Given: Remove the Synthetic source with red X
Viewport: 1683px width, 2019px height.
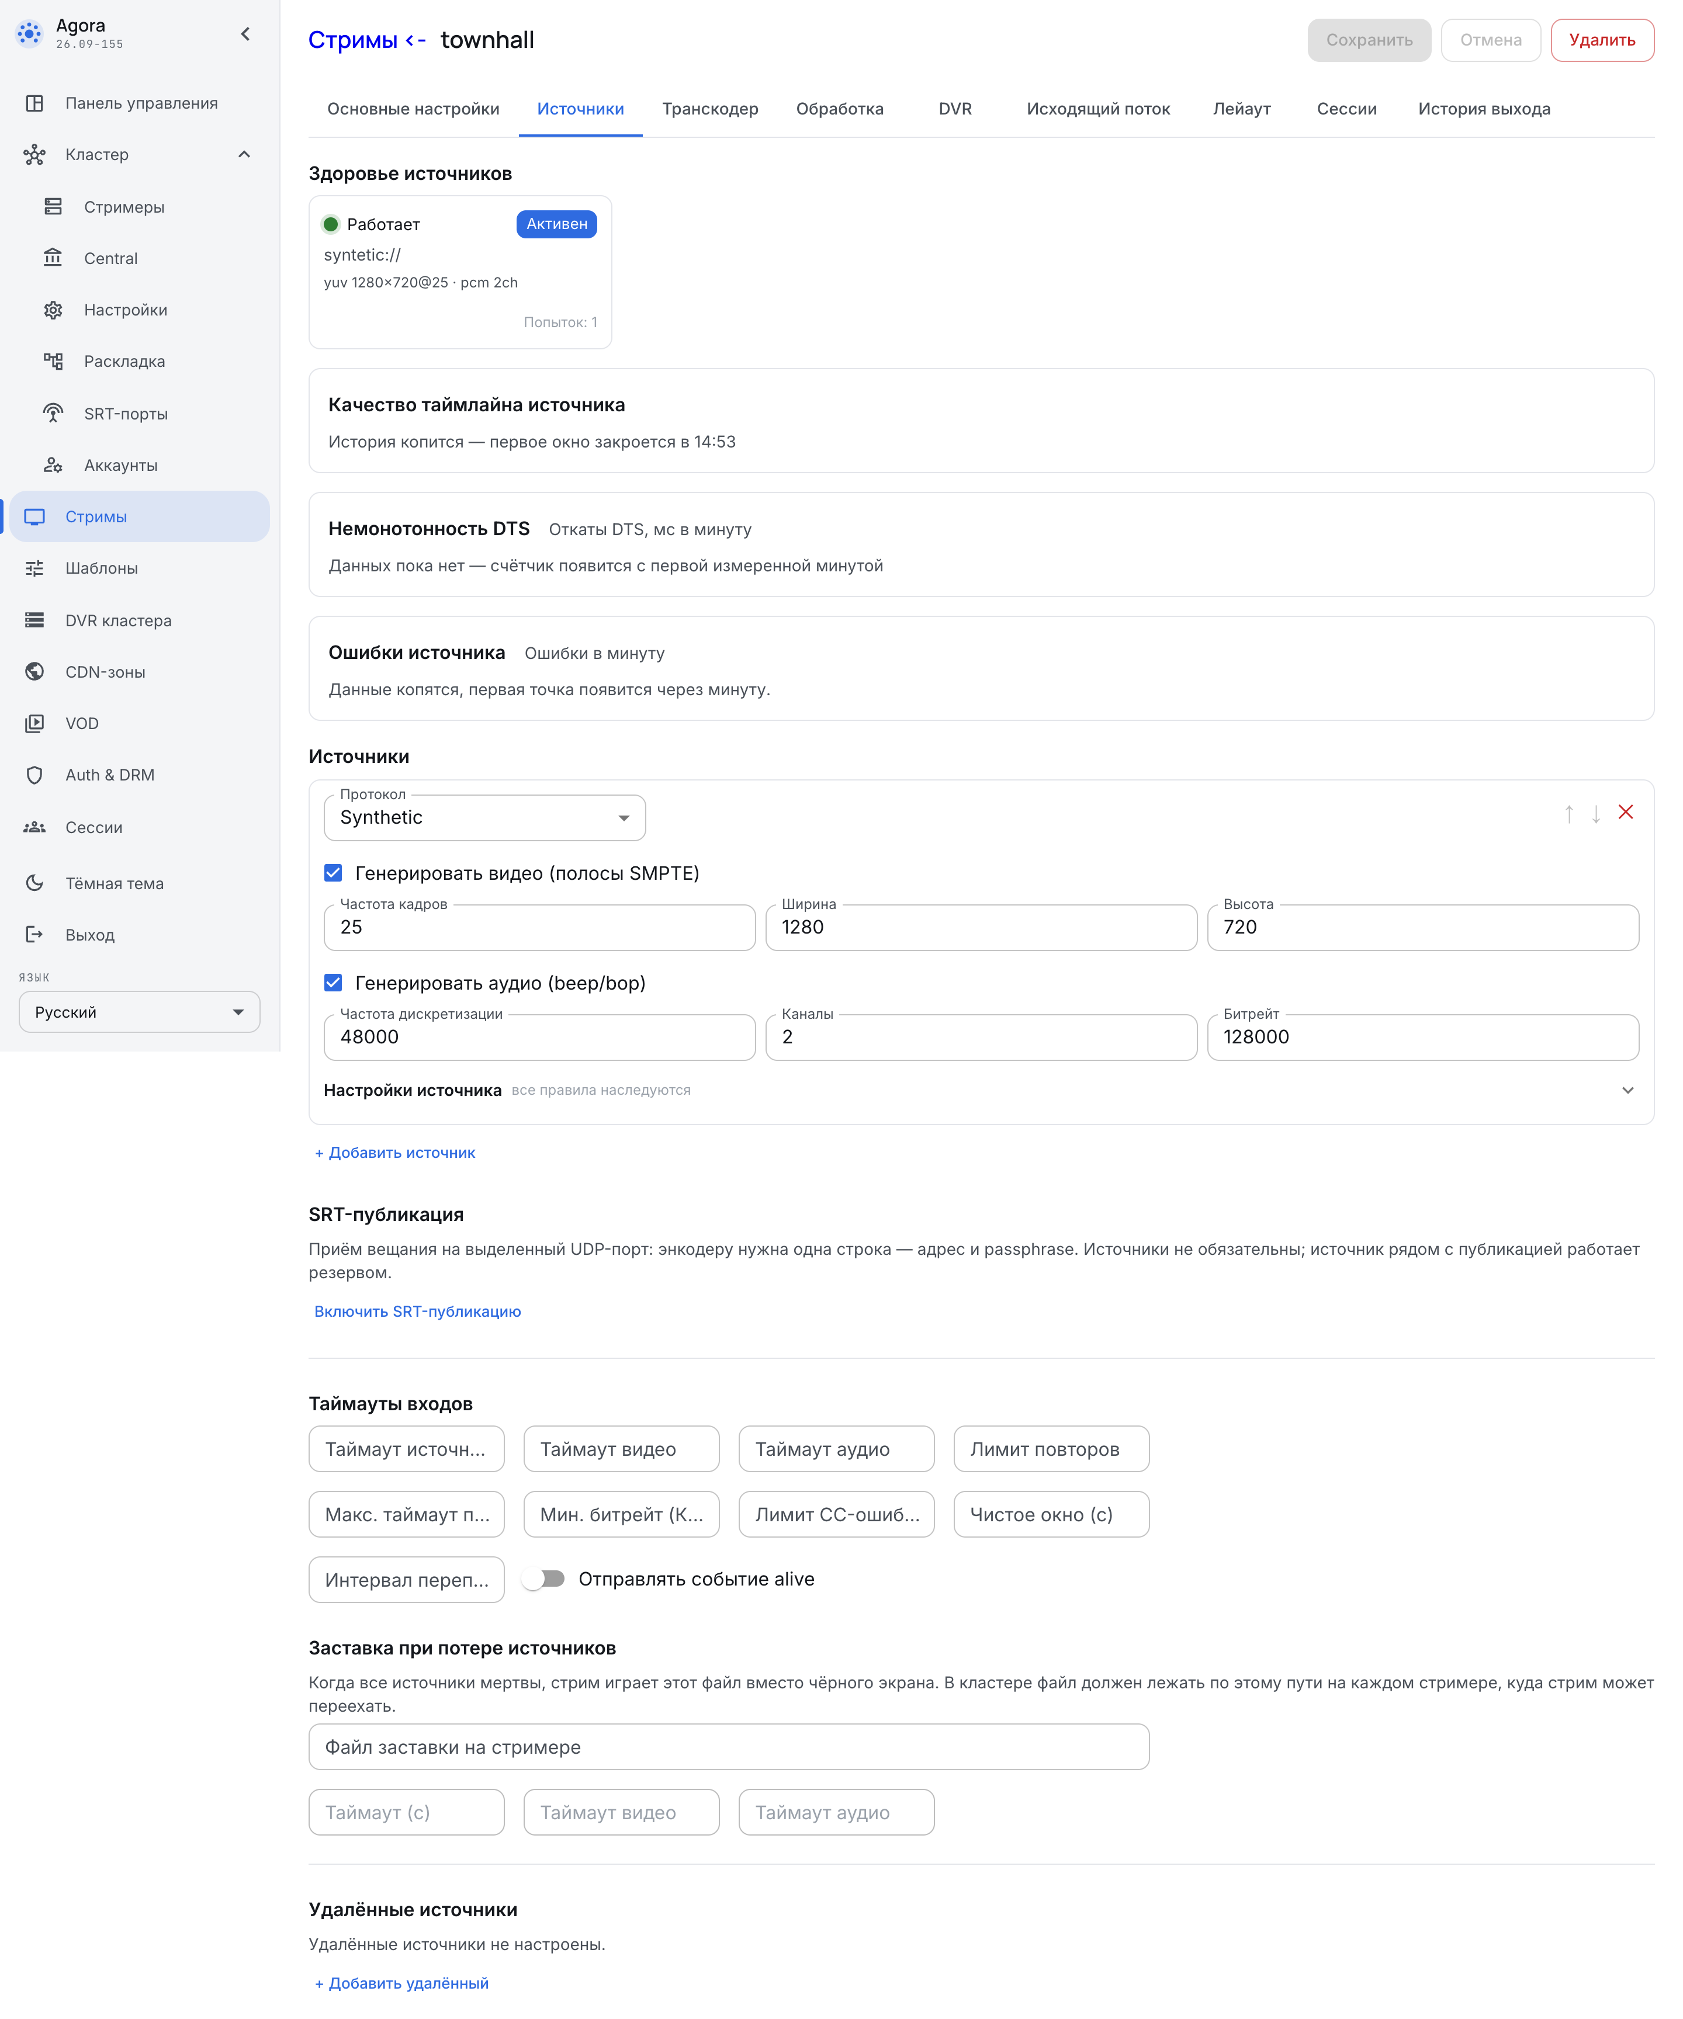Looking at the screenshot, I should click(1625, 813).
